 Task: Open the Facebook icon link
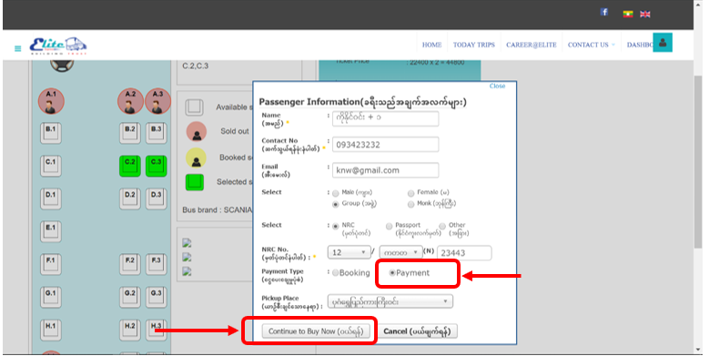point(604,12)
